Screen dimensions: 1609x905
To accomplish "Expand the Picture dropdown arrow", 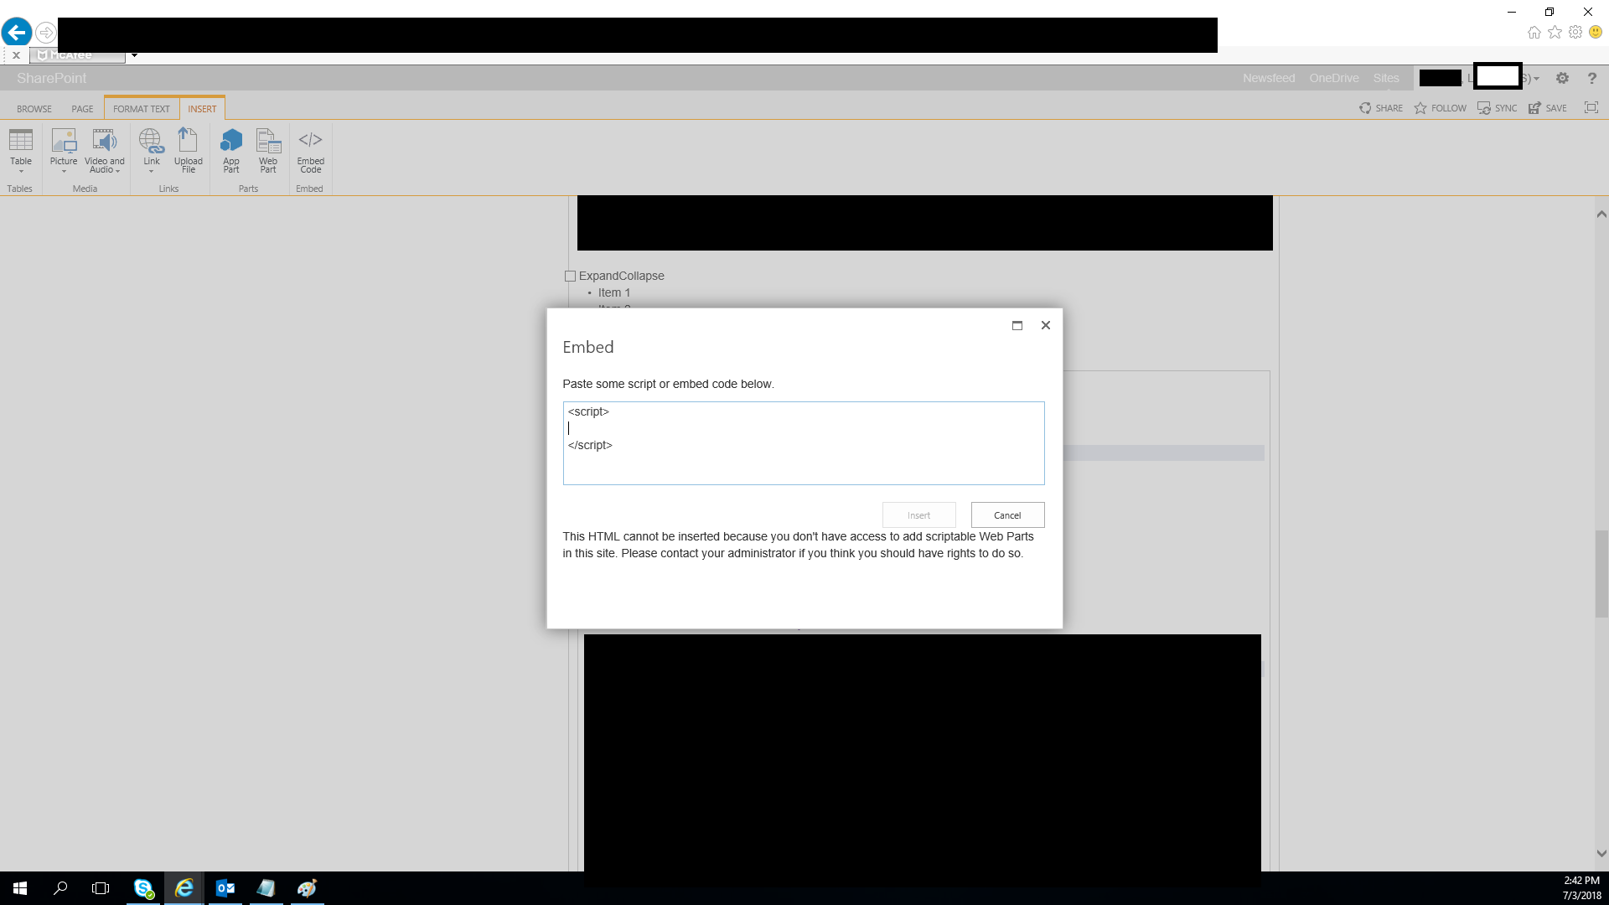I will point(64,171).
